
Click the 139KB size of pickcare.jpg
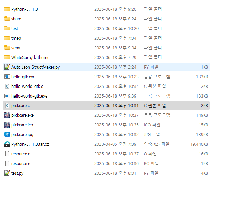pos(202,135)
